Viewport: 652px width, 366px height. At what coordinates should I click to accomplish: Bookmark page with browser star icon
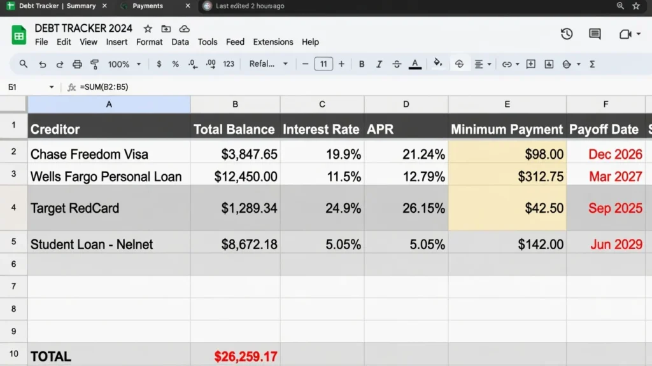point(636,6)
